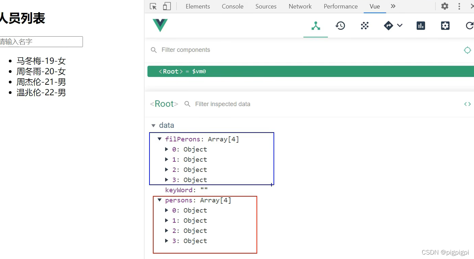Collapse the persons array
This screenshot has width=474, height=259.
point(159,200)
